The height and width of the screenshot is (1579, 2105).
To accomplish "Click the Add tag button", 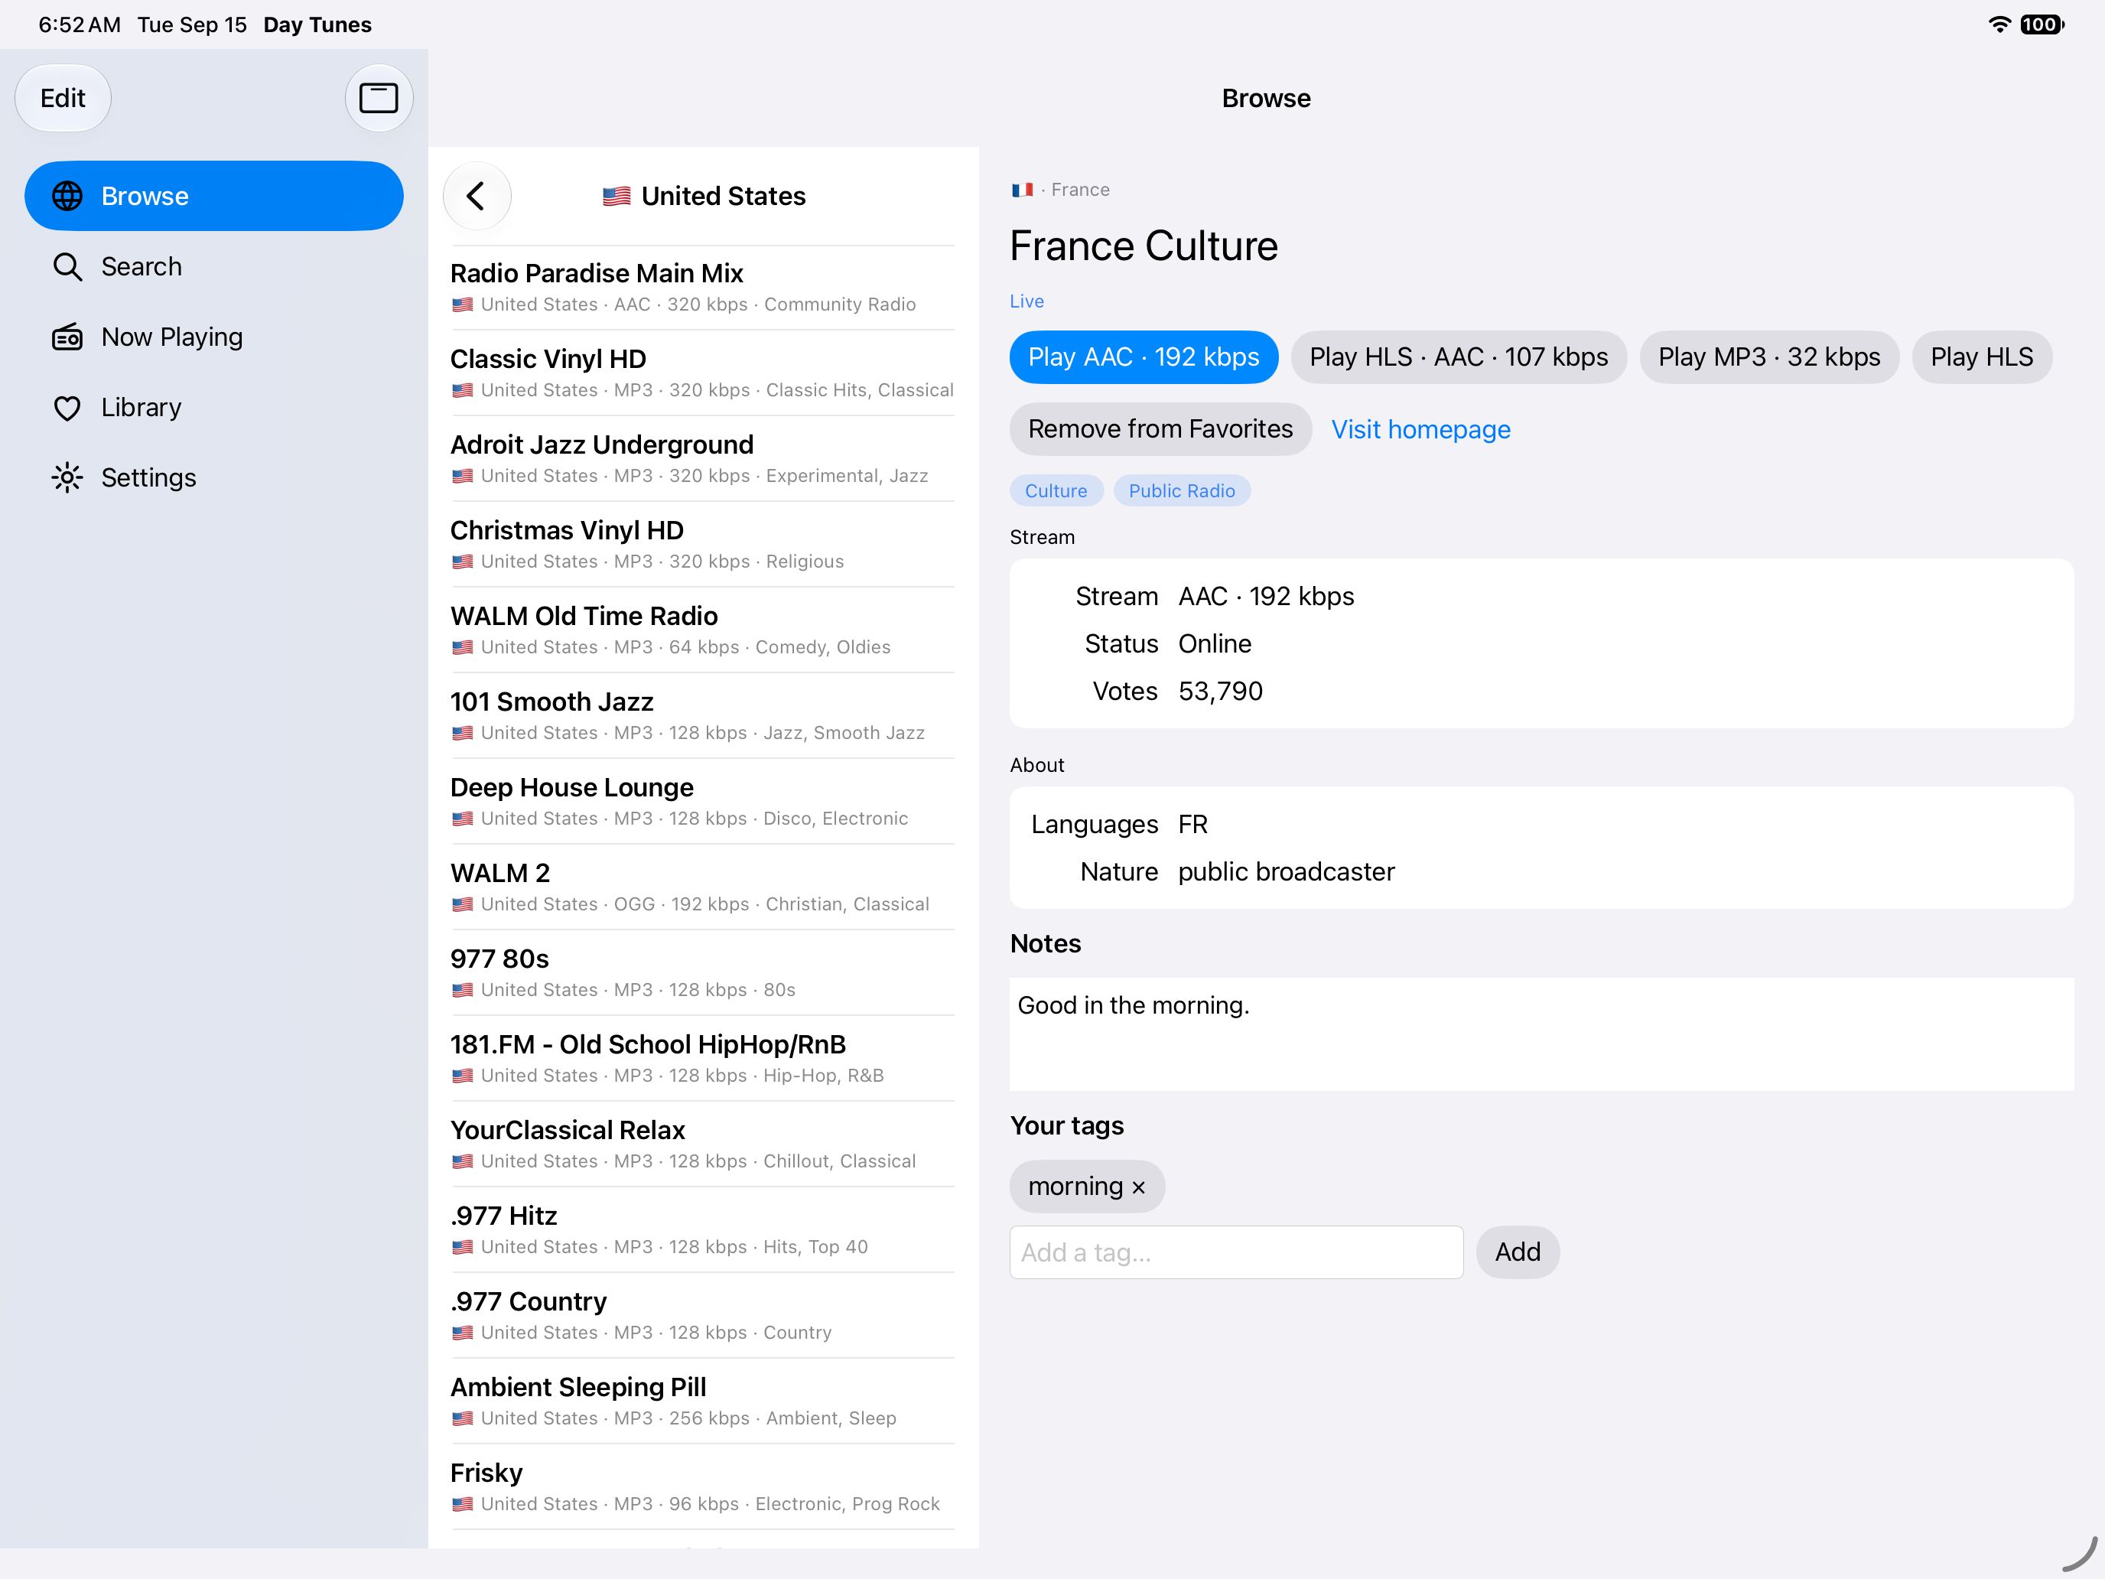I will (x=1517, y=1252).
